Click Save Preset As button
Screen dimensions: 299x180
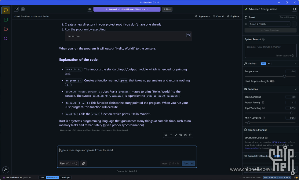[270, 30]
